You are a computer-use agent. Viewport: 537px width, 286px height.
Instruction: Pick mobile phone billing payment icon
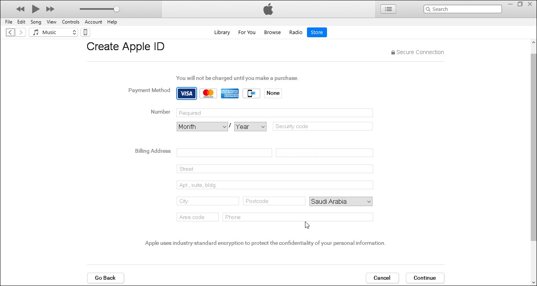[251, 93]
